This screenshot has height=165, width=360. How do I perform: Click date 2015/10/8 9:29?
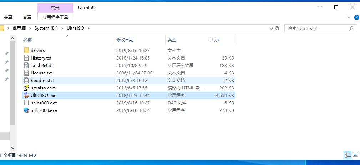tap(132, 65)
